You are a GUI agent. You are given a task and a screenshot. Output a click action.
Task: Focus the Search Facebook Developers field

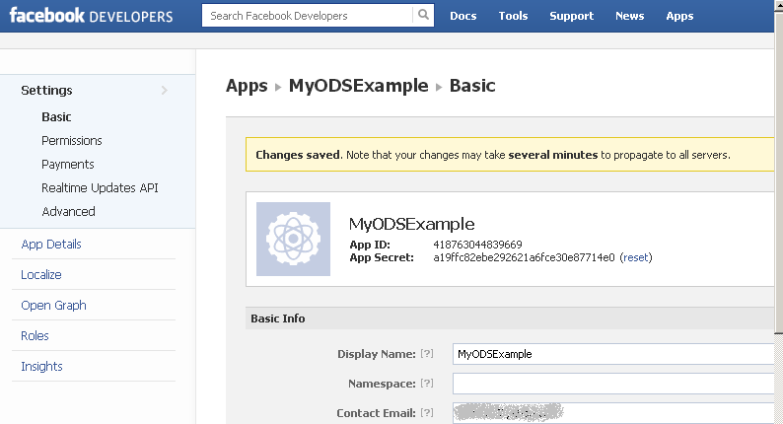(x=308, y=16)
